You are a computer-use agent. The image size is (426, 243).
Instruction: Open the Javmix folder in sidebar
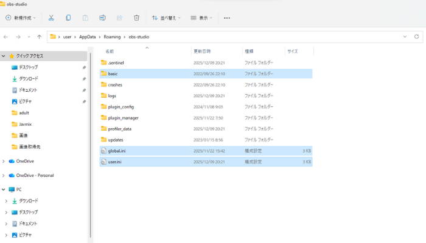click(26, 124)
